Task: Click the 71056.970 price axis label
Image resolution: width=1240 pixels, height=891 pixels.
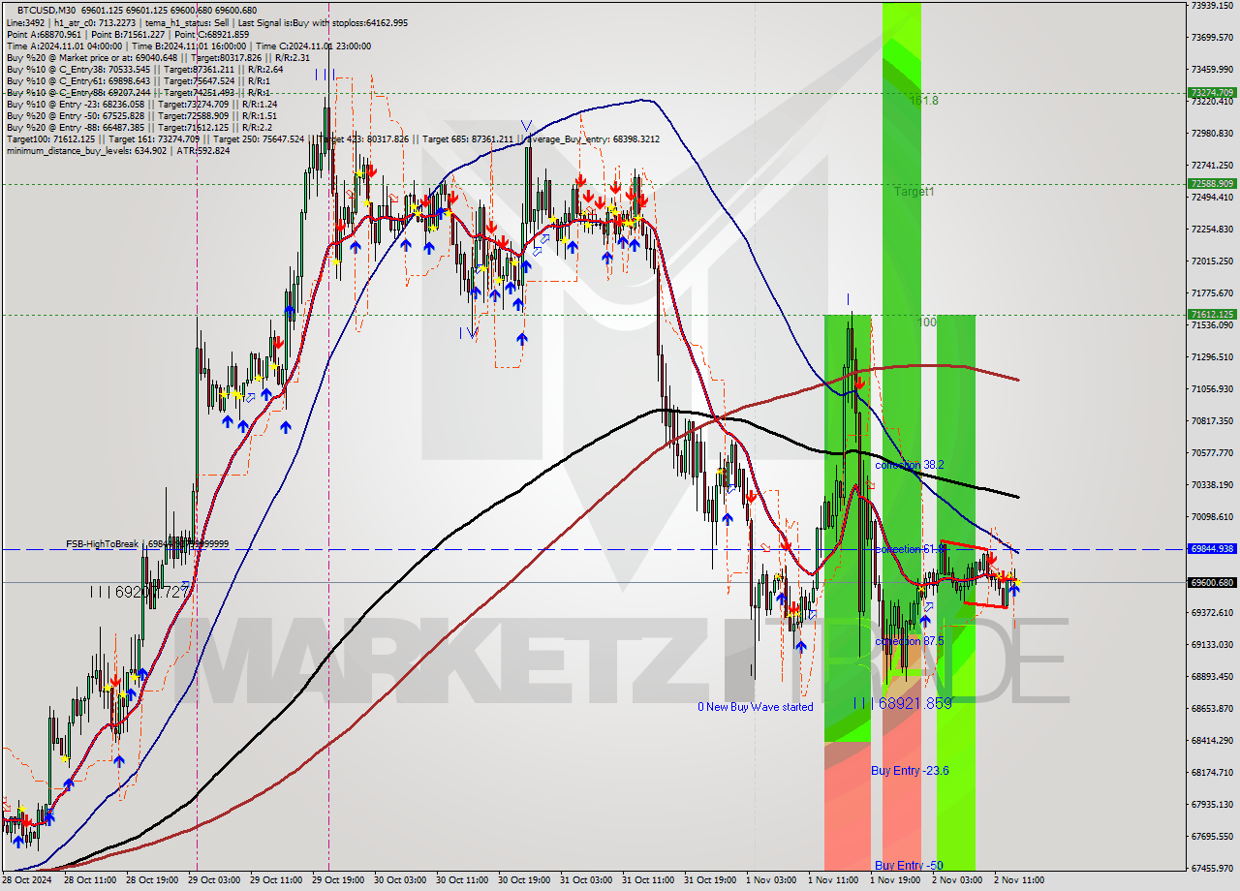Action: [x=1212, y=389]
